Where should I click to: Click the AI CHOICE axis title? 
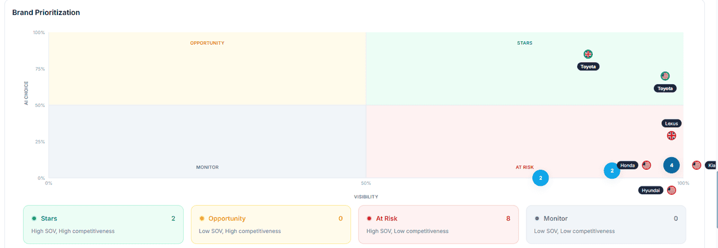click(x=26, y=94)
